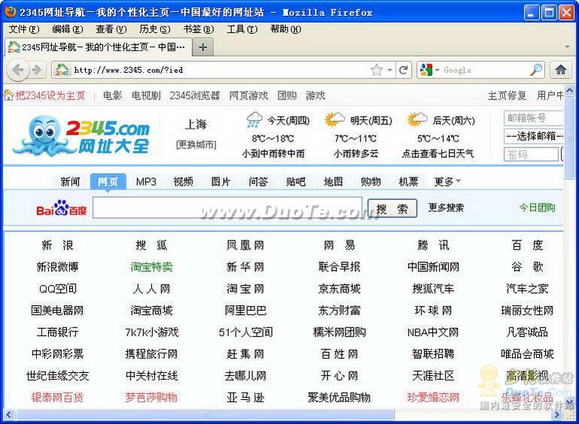This screenshot has height=424, width=579.
Task: Click the Baidu search input field
Action: pyautogui.click(x=227, y=208)
